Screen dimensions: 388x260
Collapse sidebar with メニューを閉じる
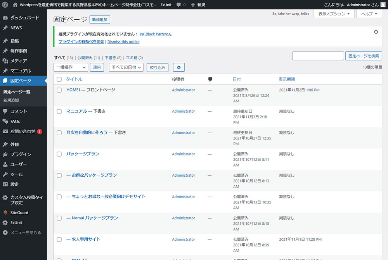pos(25,232)
